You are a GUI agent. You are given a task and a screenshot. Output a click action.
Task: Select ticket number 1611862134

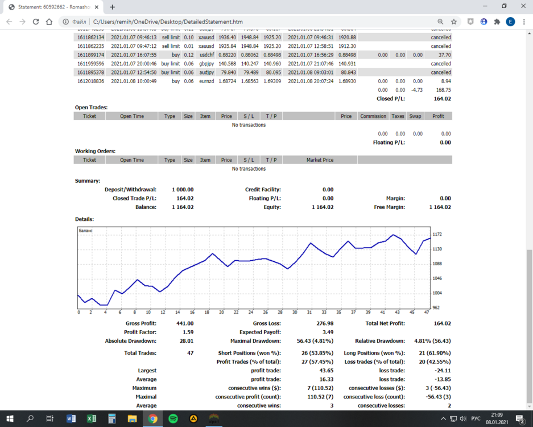pyautogui.click(x=90, y=38)
